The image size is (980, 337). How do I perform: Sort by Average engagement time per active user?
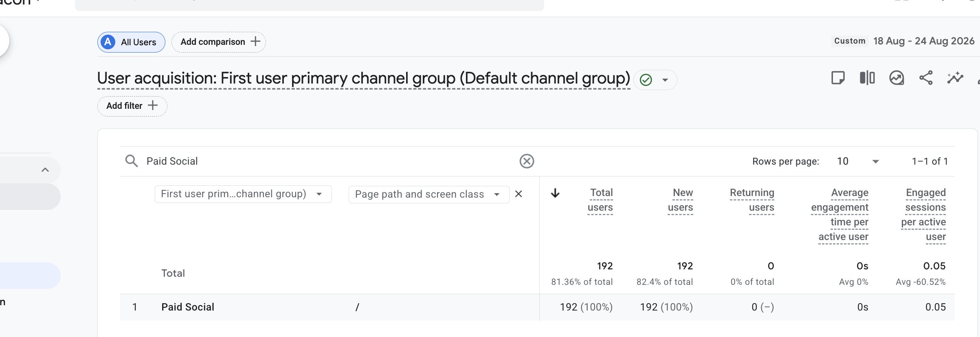839,215
